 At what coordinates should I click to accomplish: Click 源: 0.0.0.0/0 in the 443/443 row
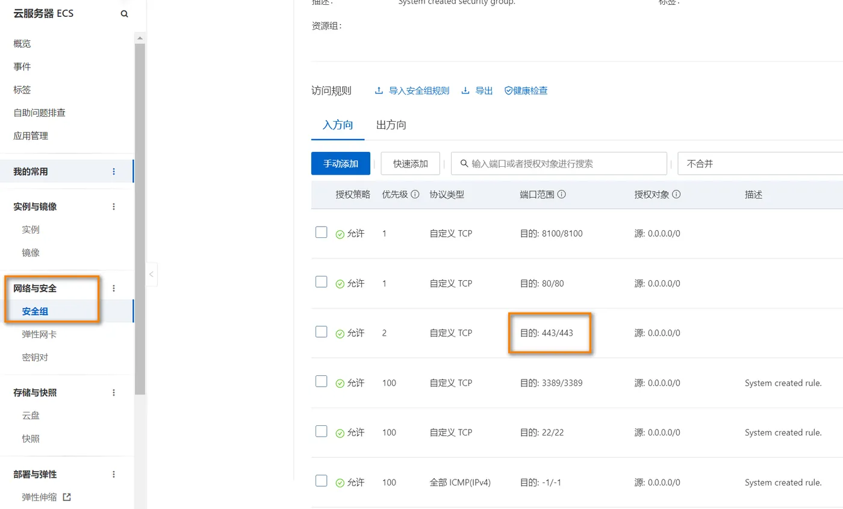click(658, 333)
